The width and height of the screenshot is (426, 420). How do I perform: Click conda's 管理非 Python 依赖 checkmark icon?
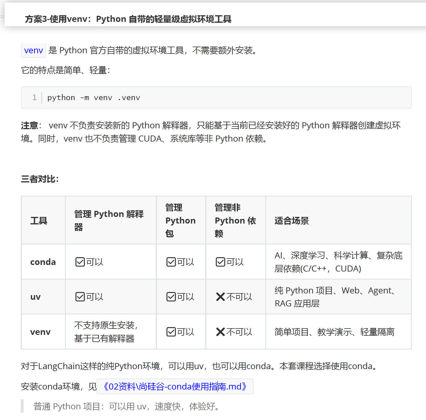point(220,262)
